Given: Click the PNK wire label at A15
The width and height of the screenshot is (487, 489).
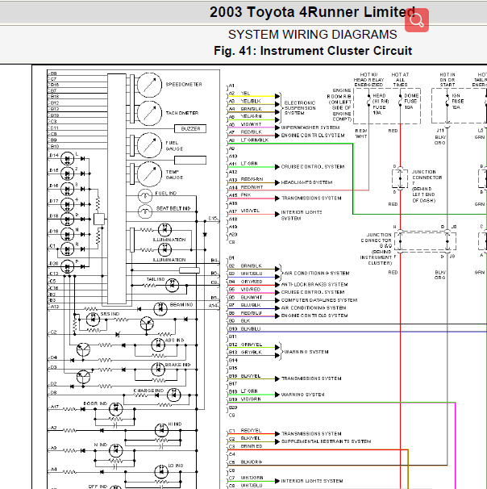Looking at the screenshot, I should tap(246, 195).
